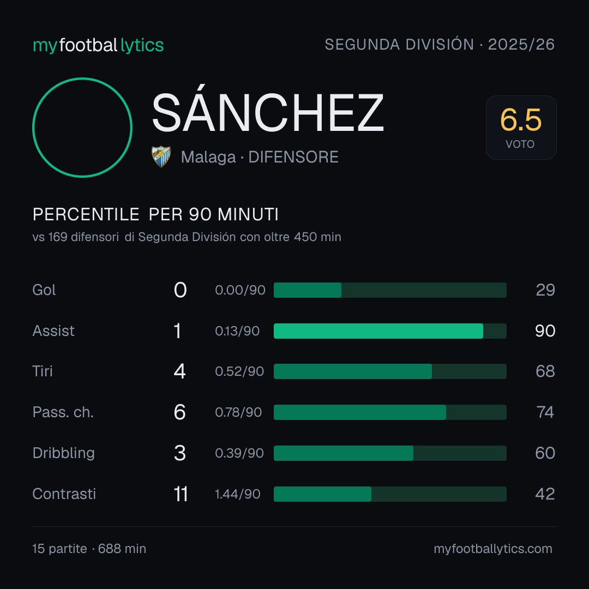Image resolution: width=589 pixels, height=589 pixels.
Task: Click the Contrasti total value 11
Action: click(181, 494)
